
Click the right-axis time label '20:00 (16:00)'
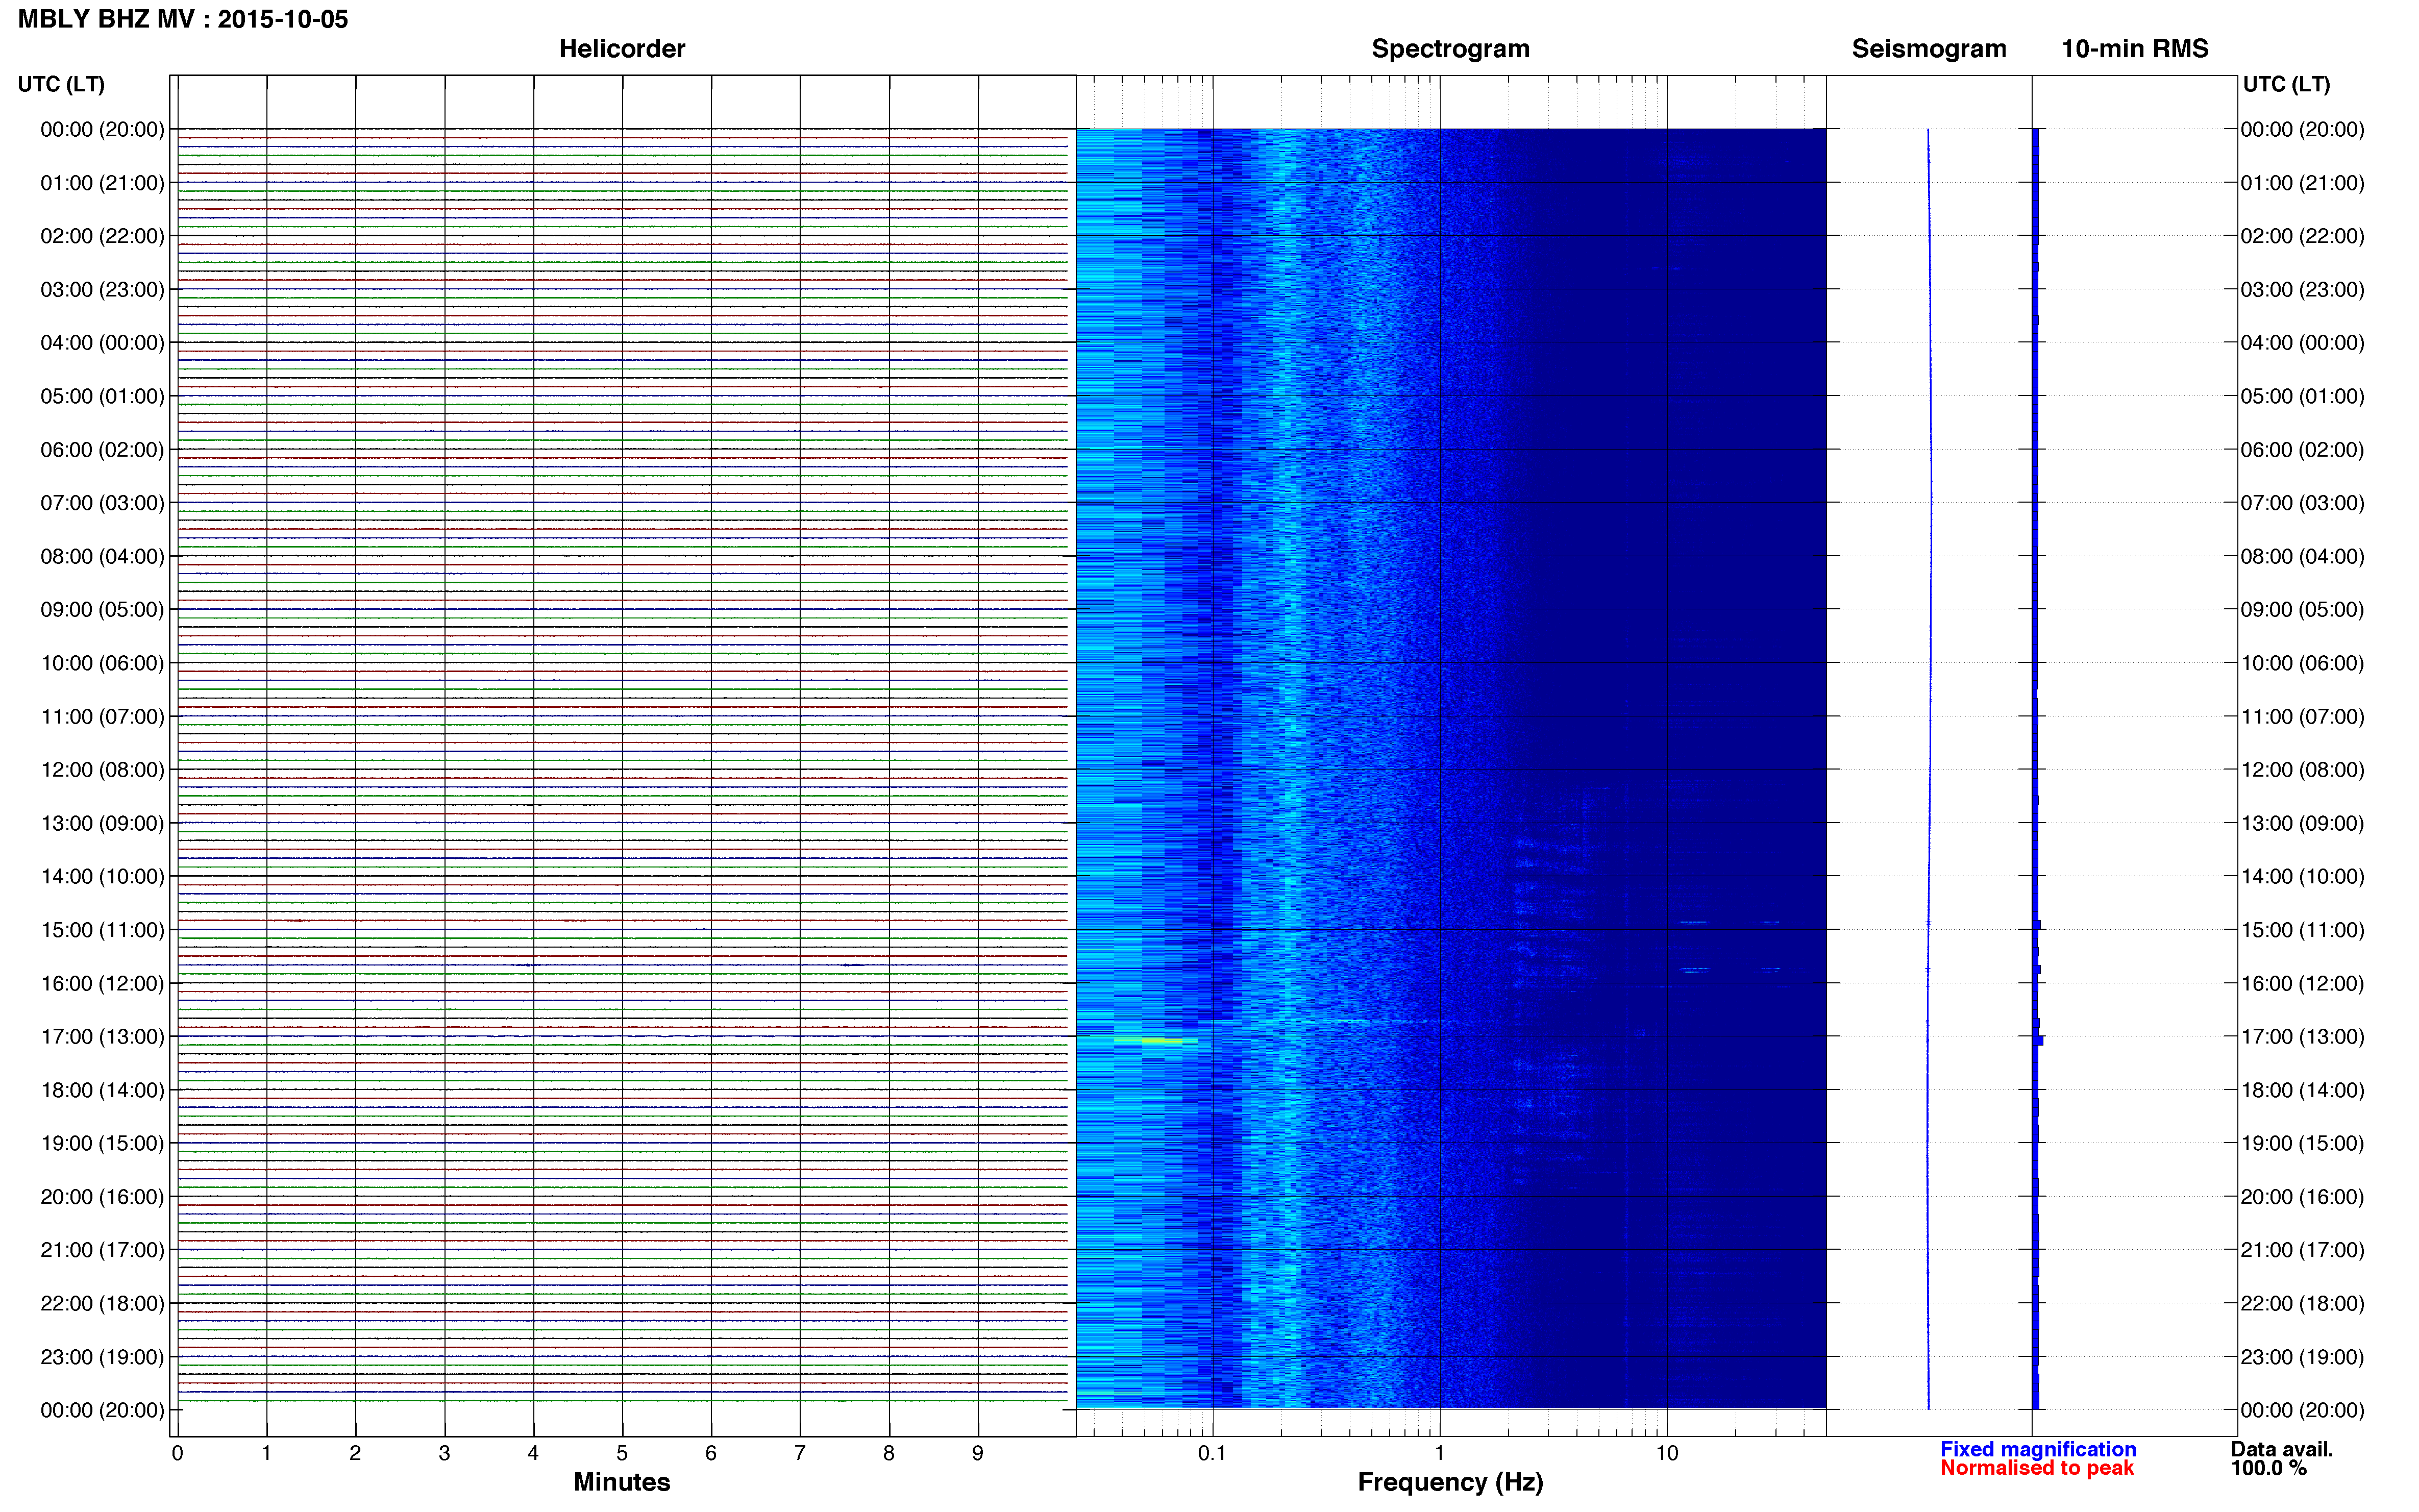pos(2302,1197)
